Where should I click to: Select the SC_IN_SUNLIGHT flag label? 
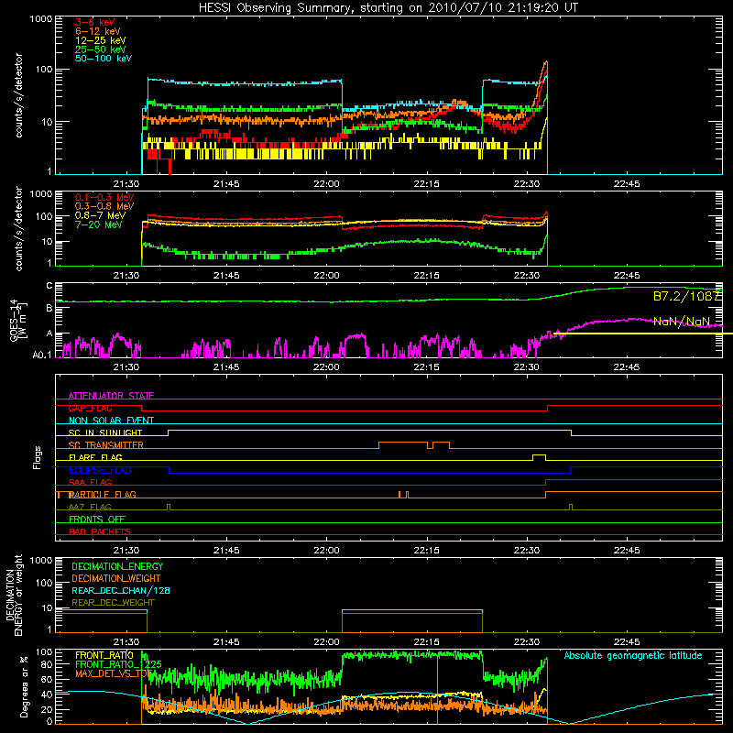pos(105,432)
